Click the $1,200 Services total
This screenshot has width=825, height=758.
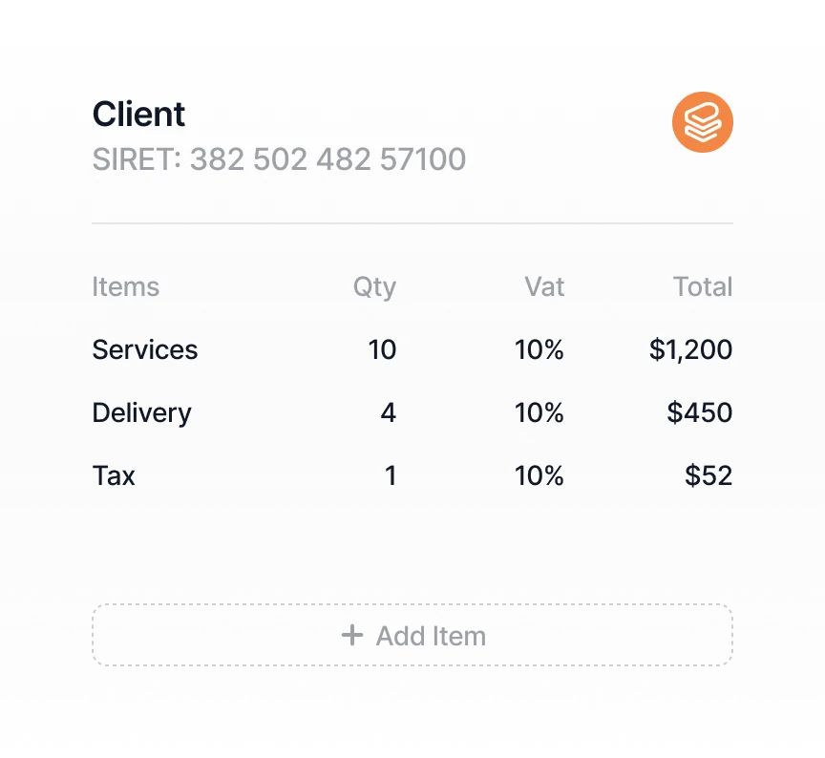690,349
